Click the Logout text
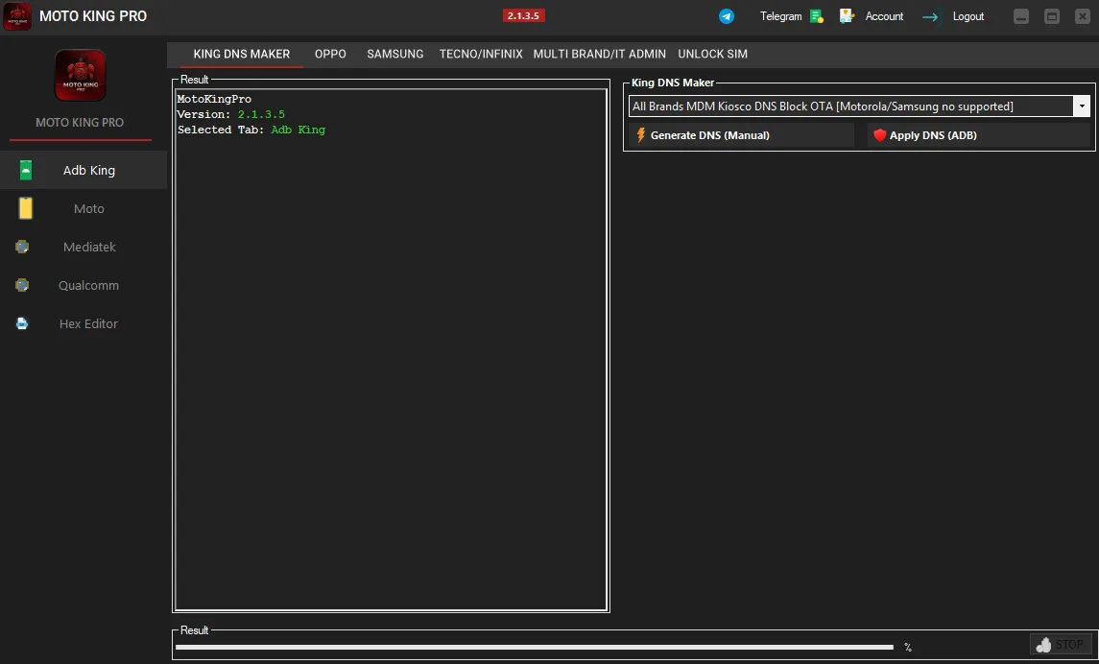This screenshot has width=1099, height=664. 968,16
